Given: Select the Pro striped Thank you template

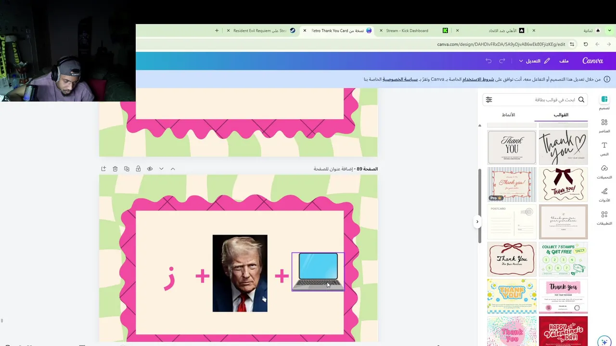Looking at the screenshot, I should pyautogui.click(x=512, y=184).
